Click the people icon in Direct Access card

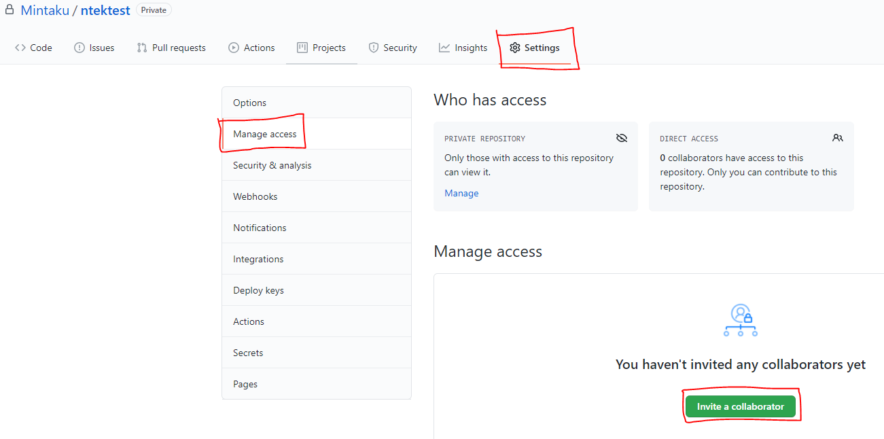tap(837, 138)
